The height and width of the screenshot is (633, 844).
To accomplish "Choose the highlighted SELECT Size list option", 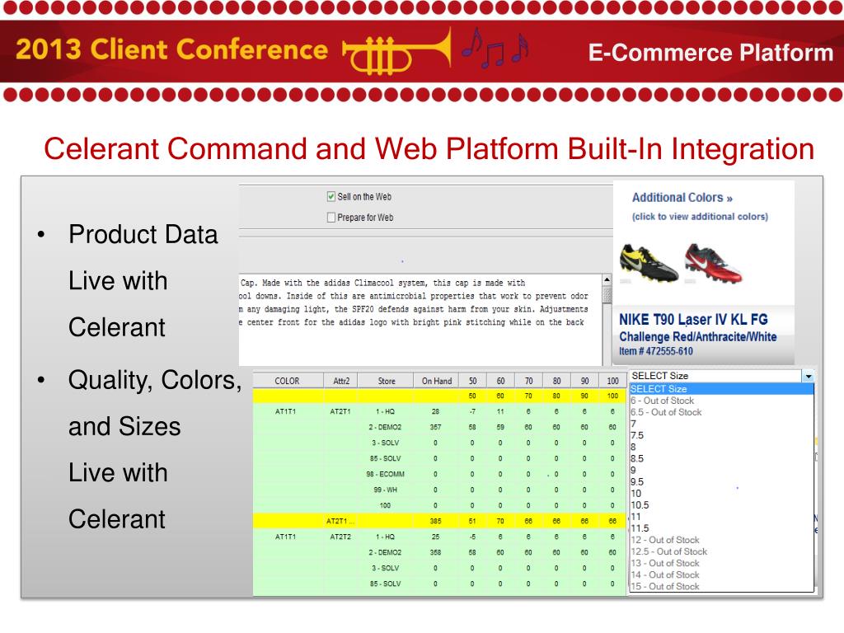I will 721,389.
